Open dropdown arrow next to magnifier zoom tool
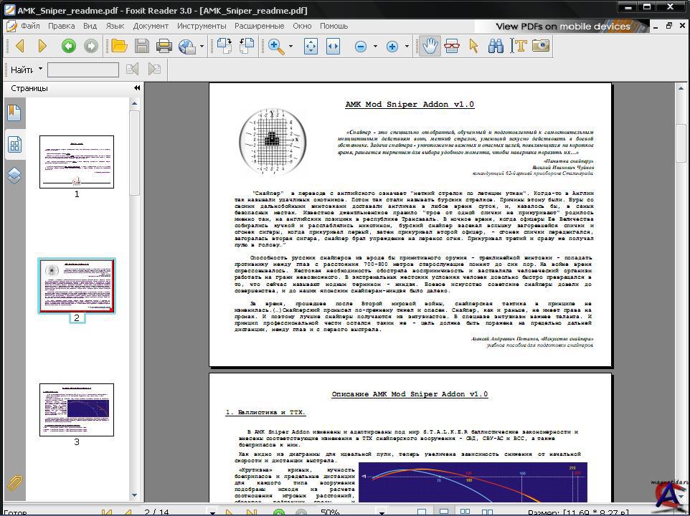This screenshot has height=516, width=690. (x=290, y=47)
